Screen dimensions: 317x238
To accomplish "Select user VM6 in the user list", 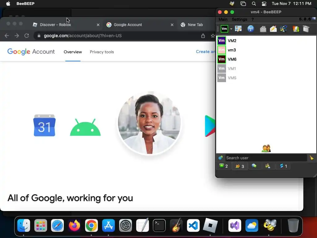I will click(266, 59).
